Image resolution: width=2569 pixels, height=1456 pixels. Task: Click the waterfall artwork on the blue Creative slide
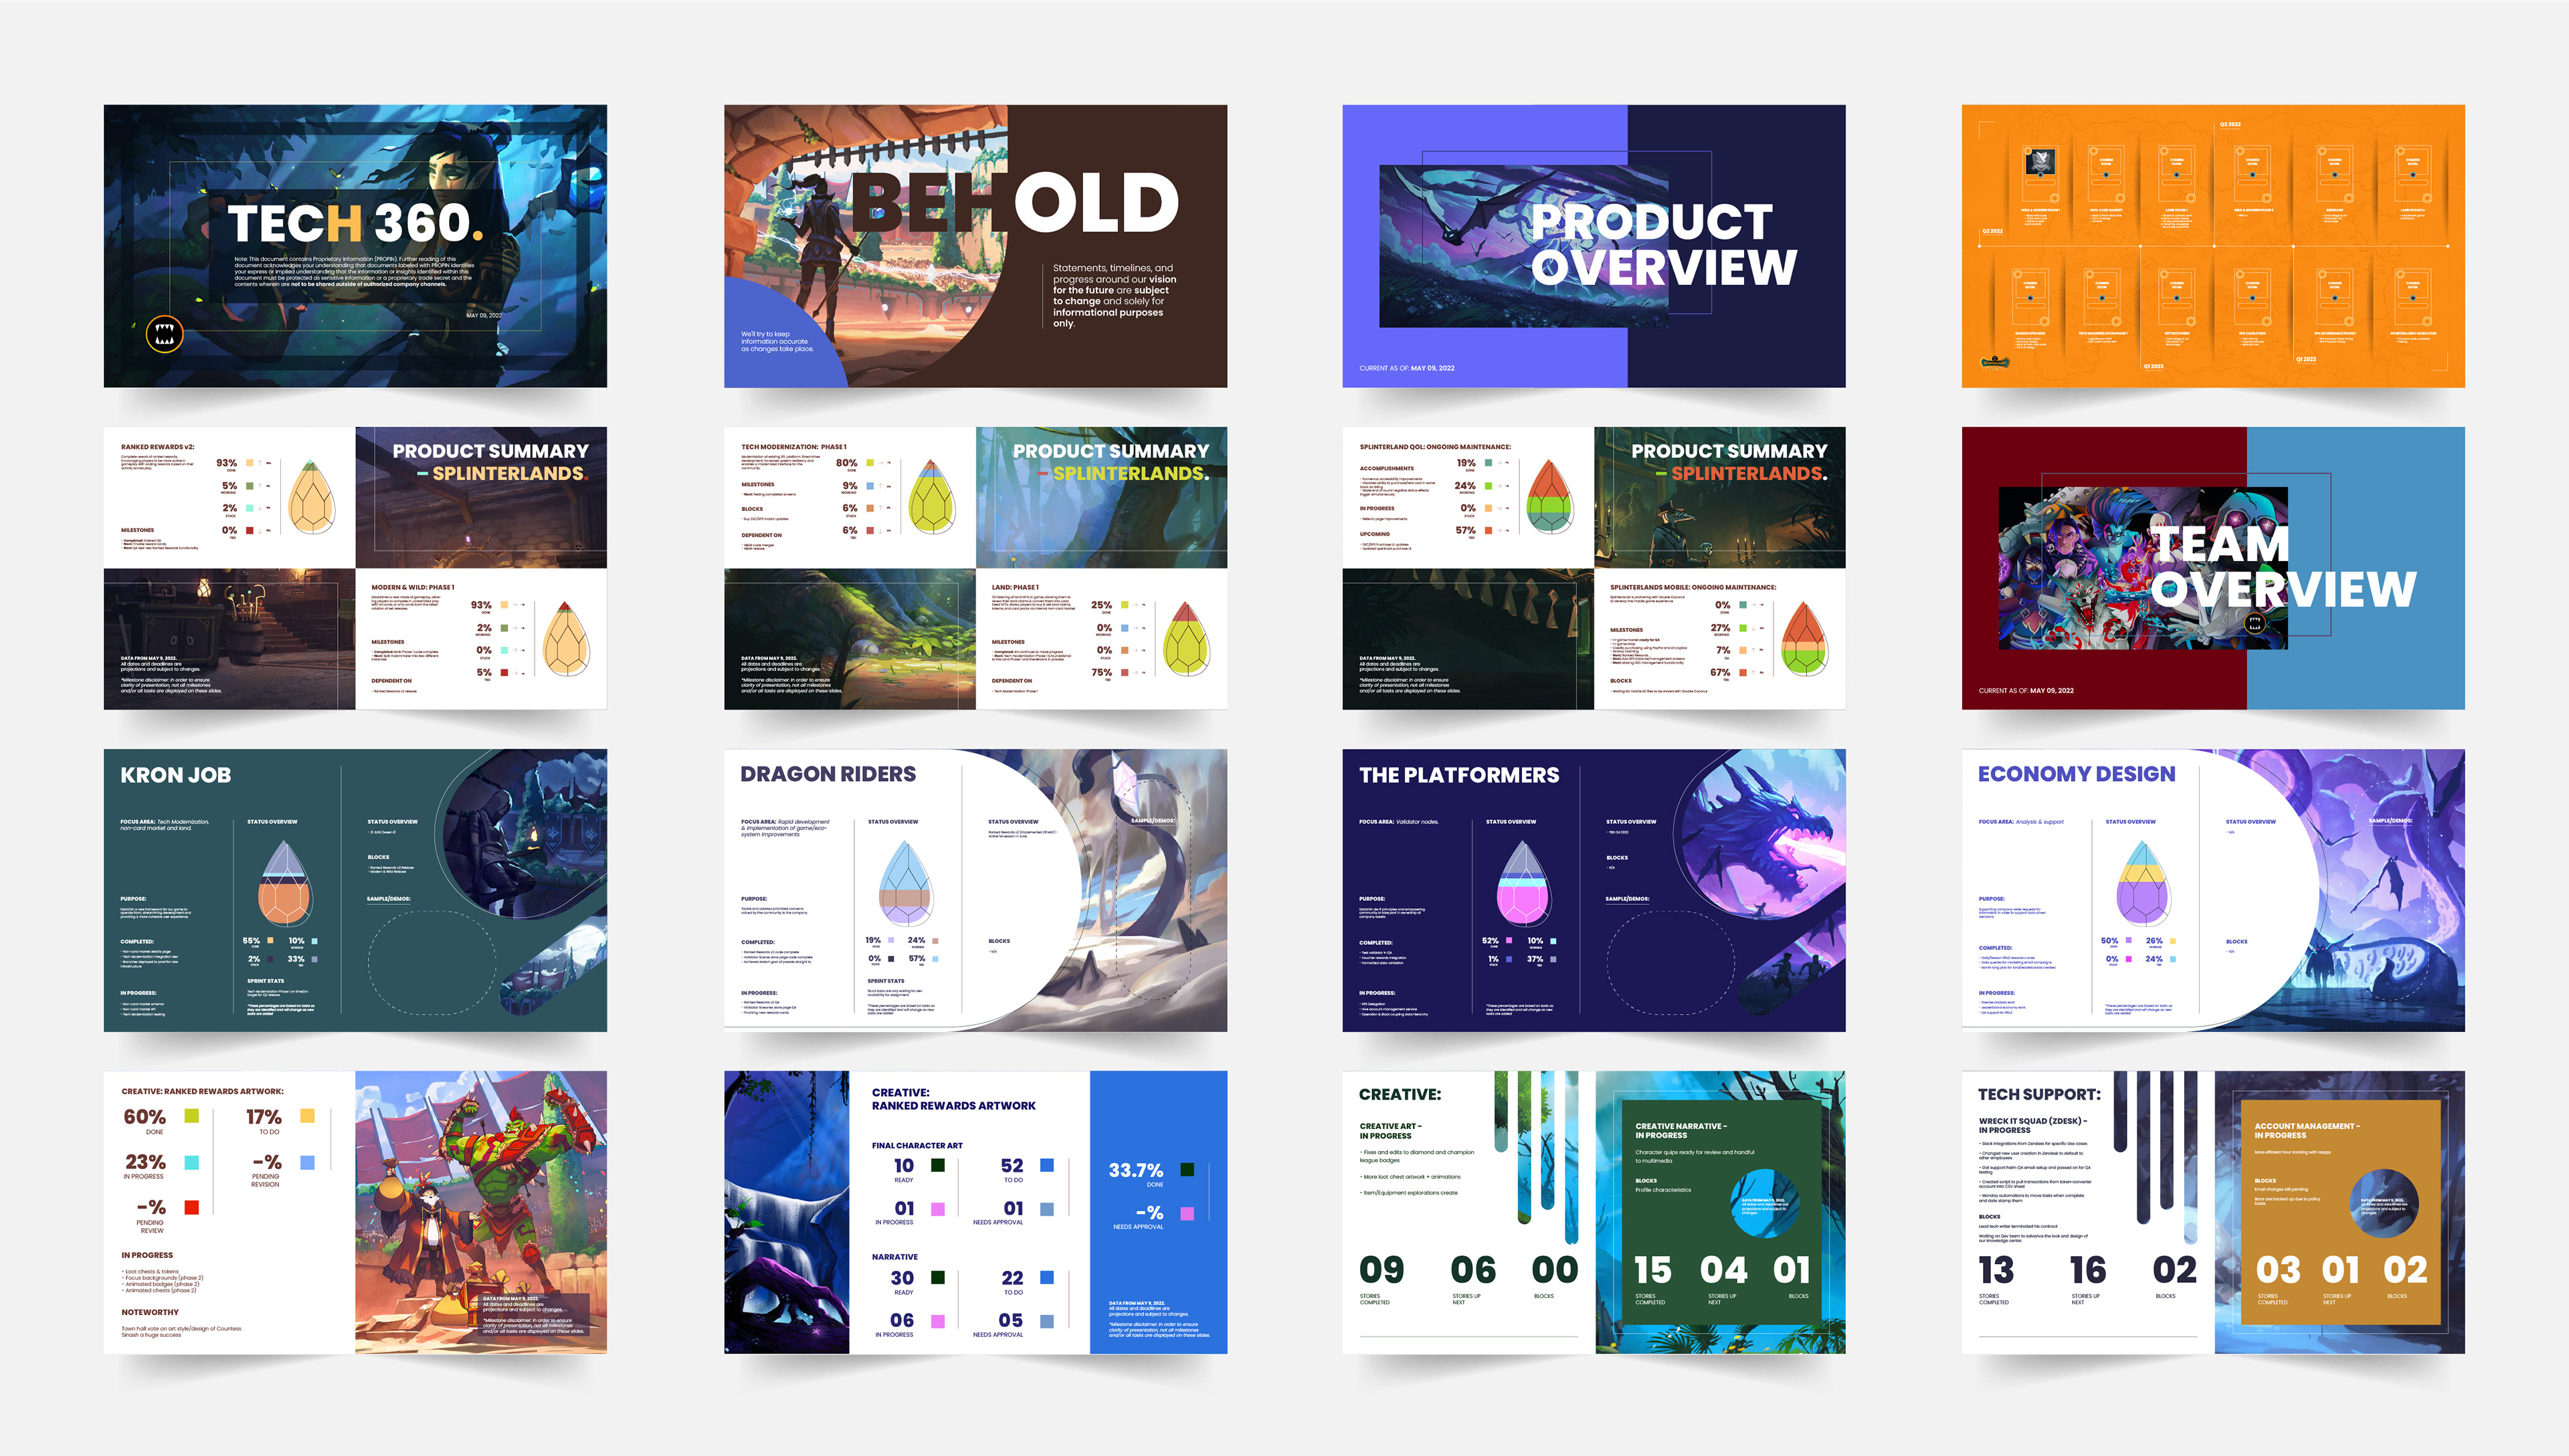tap(787, 1212)
